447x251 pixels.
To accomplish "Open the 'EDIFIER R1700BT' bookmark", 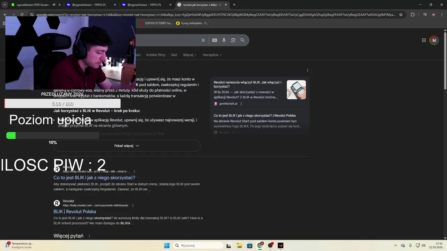I will pos(156,23).
